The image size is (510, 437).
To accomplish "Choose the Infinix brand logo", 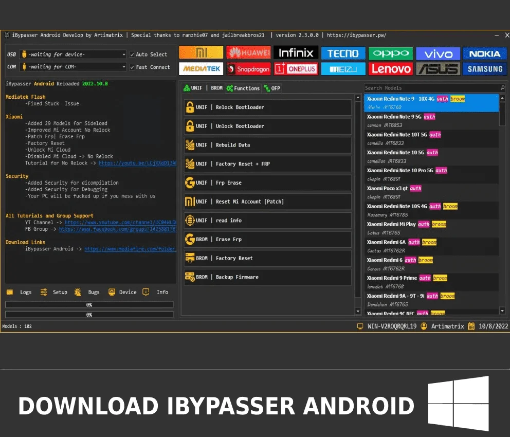I will point(296,52).
